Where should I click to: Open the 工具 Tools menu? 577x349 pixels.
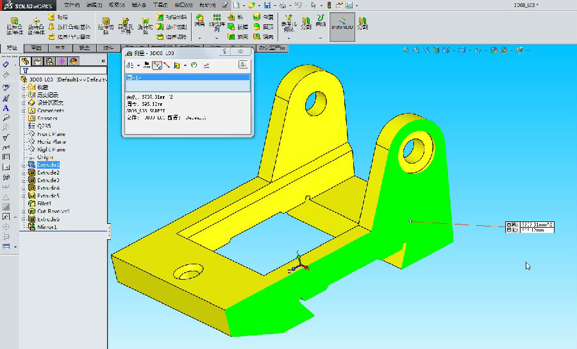point(162,5)
